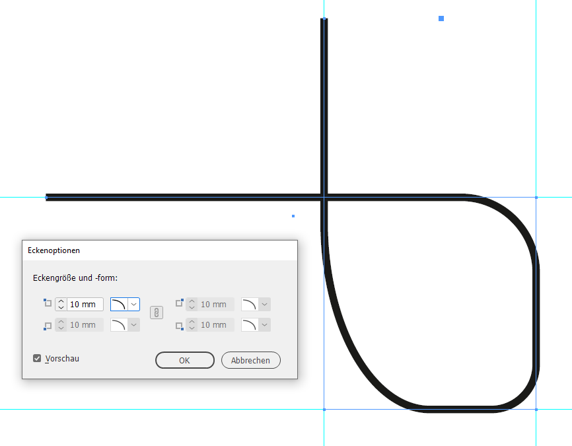This screenshot has height=446, width=572.
Task: Click the top-right corner shape preview icon
Action: [250, 303]
